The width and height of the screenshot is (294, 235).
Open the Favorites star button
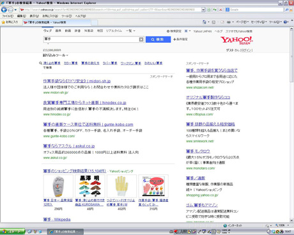coord(10,22)
